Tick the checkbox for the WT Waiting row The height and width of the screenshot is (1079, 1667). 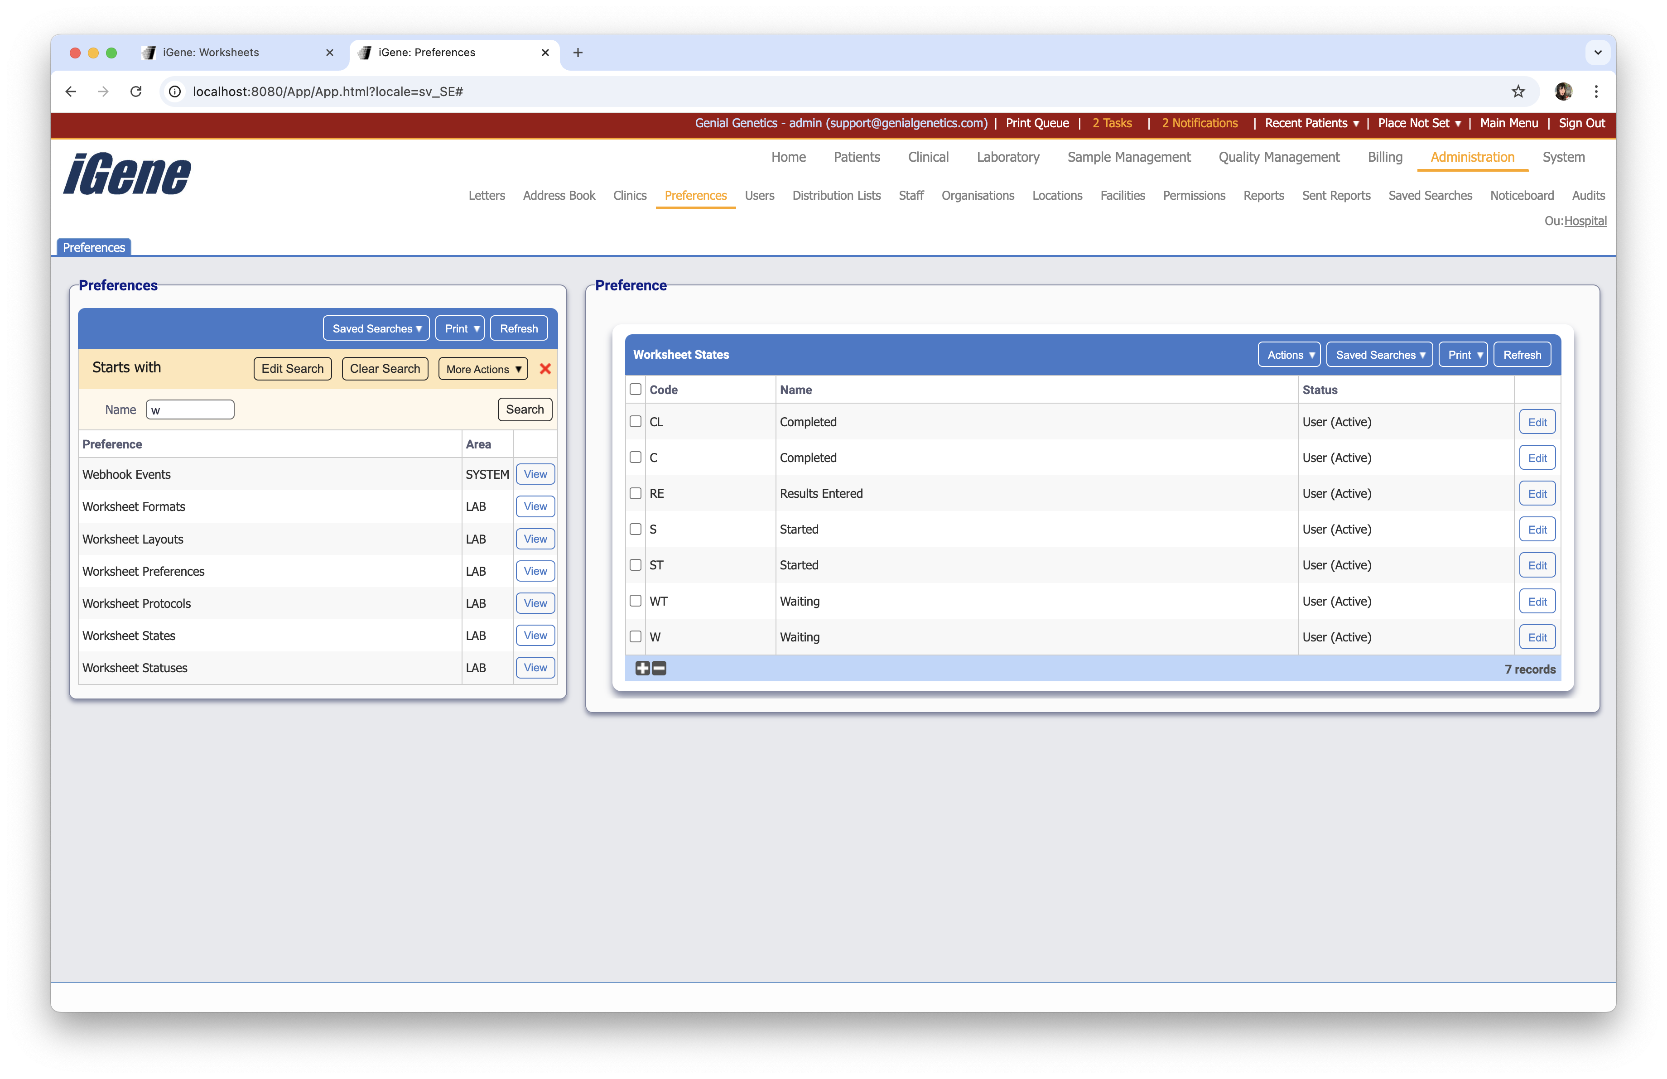pos(635,601)
